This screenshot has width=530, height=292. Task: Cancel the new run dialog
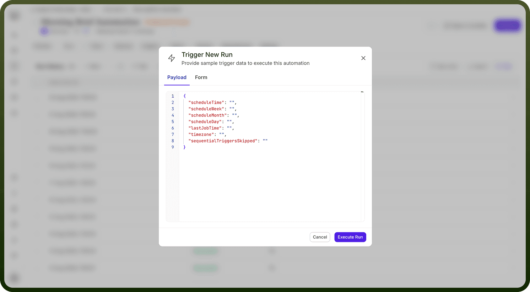320,237
